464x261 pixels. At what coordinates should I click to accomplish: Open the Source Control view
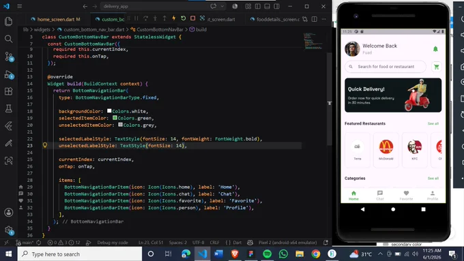(x=9, y=56)
